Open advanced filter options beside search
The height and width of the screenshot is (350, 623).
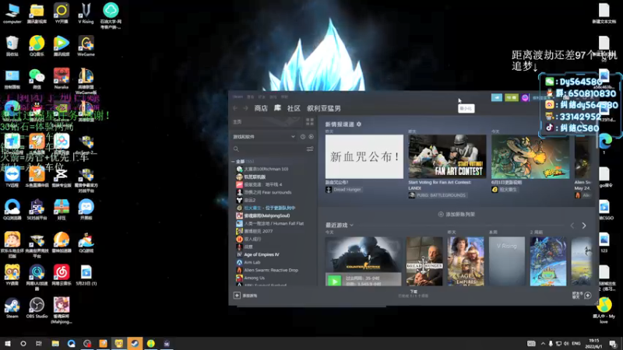pos(310,149)
